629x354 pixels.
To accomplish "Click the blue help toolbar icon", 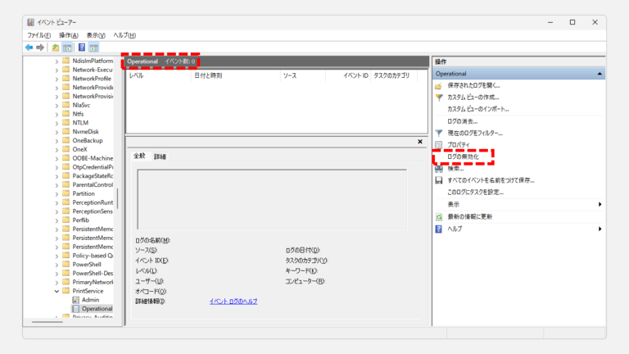I will [81, 48].
